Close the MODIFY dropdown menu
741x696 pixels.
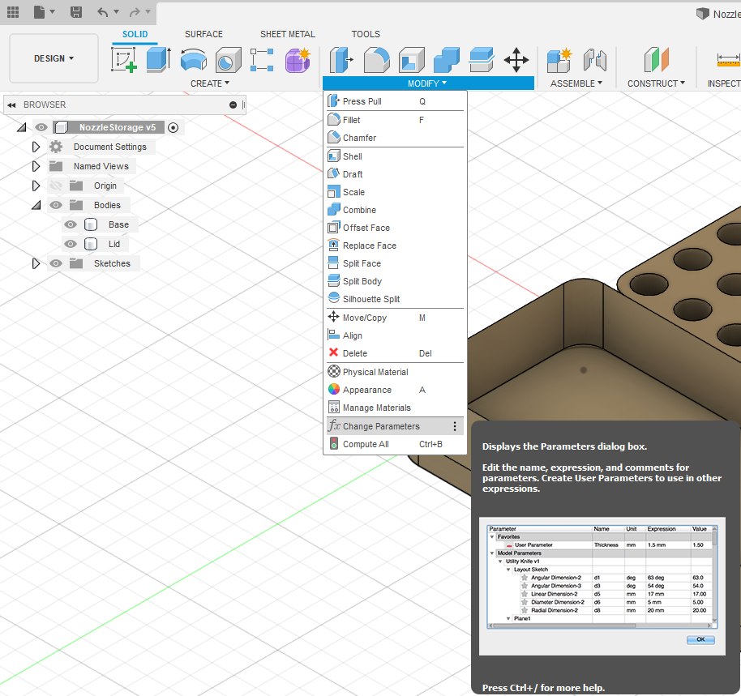pos(428,83)
